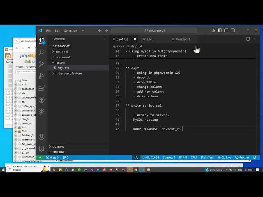
Task: Open the Thunder Client lightning icon
Action: click(42, 100)
